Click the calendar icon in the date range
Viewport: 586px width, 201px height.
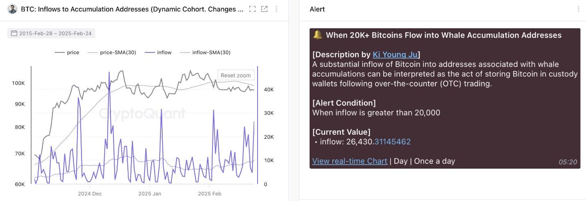click(14, 33)
